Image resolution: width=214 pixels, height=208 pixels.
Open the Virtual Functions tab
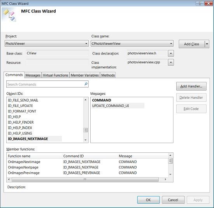coord(55,75)
